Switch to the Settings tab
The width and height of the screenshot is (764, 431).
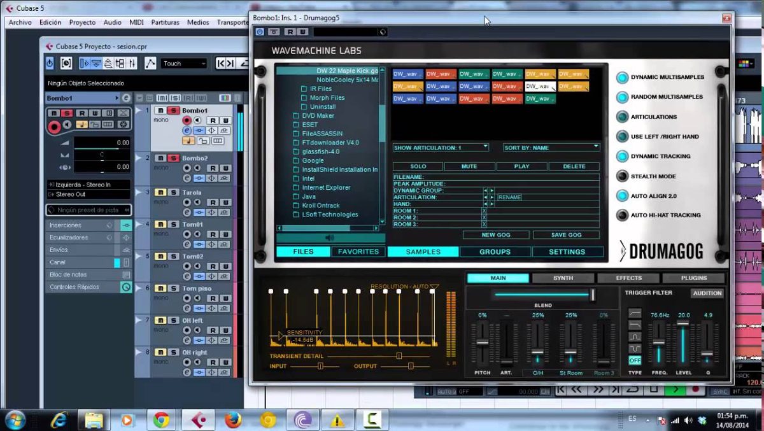tap(567, 251)
